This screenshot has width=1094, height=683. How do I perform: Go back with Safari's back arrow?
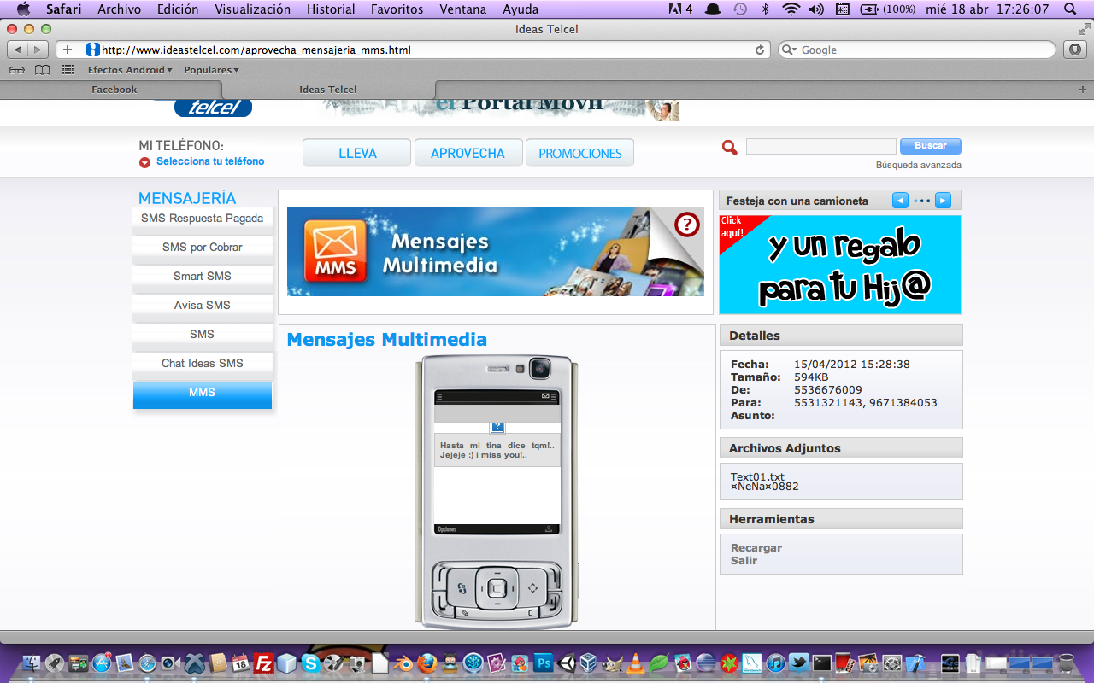pyautogui.click(x=18, y=50)
